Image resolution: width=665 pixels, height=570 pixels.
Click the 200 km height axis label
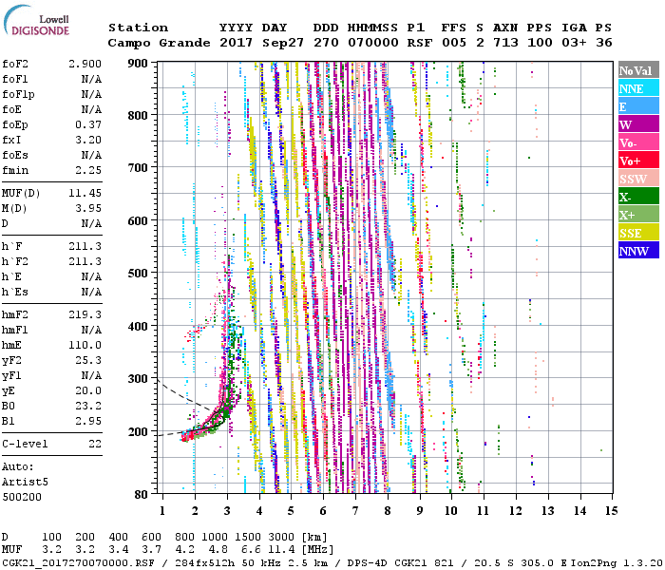[x=138, y=431]
